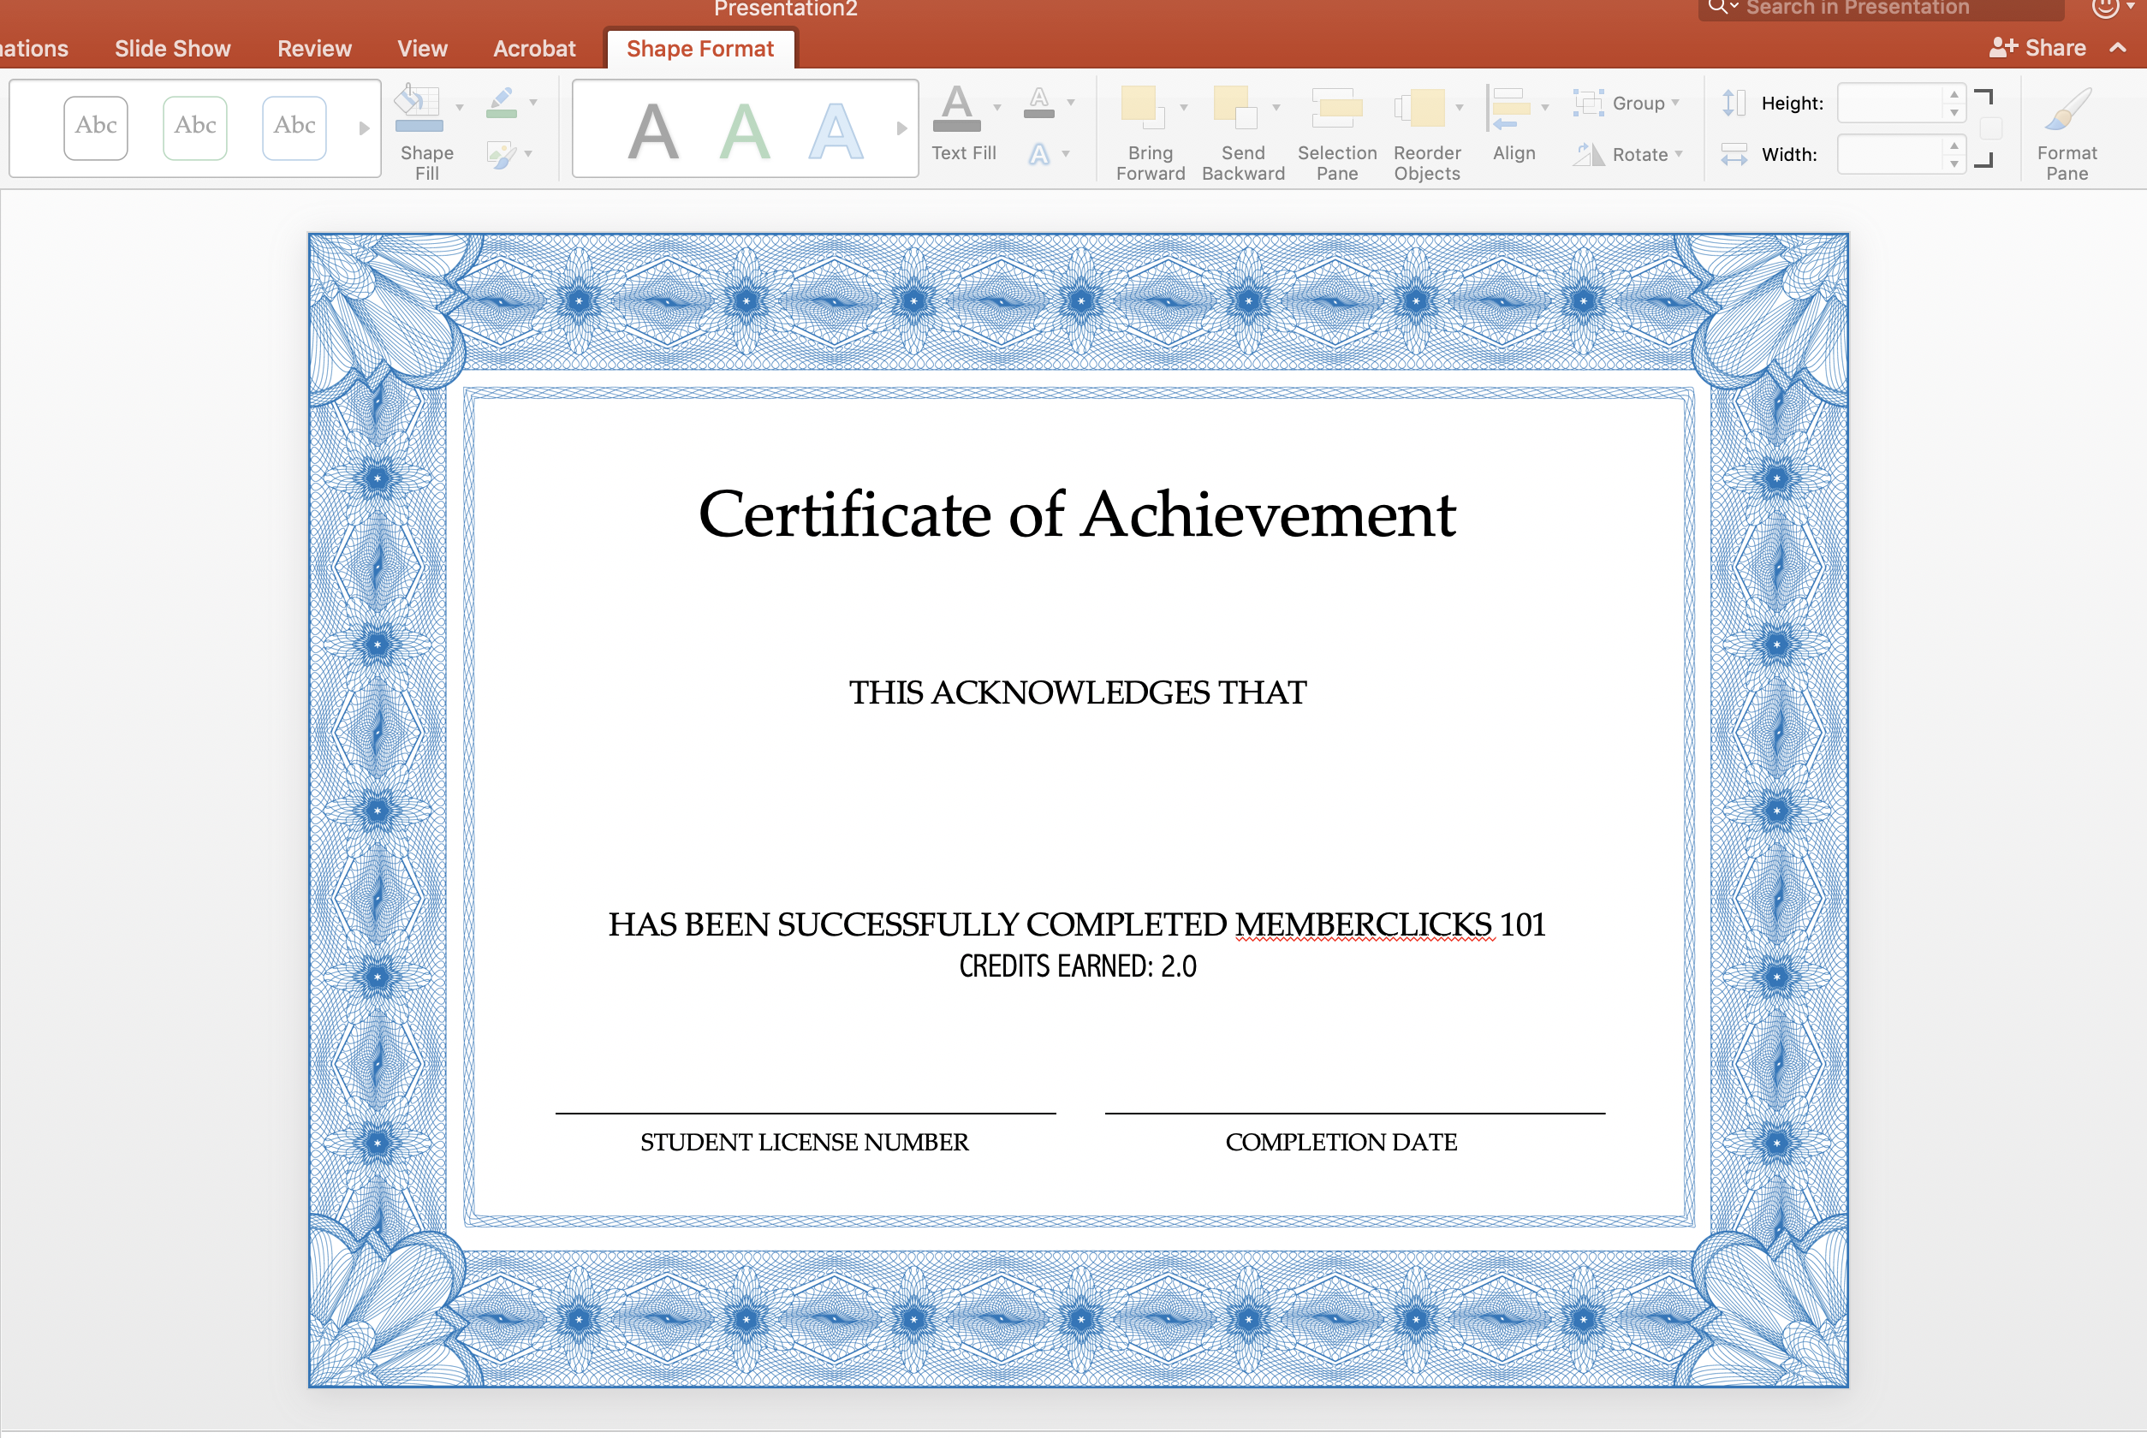Expand the Shape Fill dropdown arrow

click(460, 107)
